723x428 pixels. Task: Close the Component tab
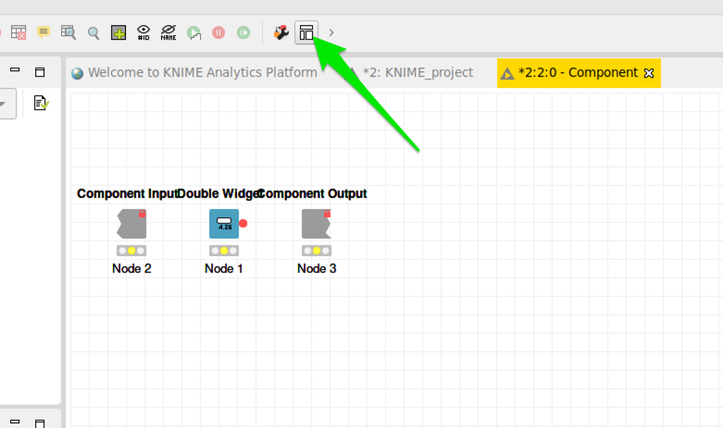point(649,73)
